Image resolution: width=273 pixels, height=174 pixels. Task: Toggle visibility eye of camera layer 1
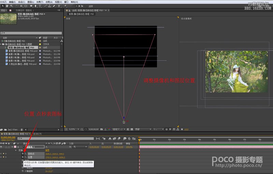[1, 147]
